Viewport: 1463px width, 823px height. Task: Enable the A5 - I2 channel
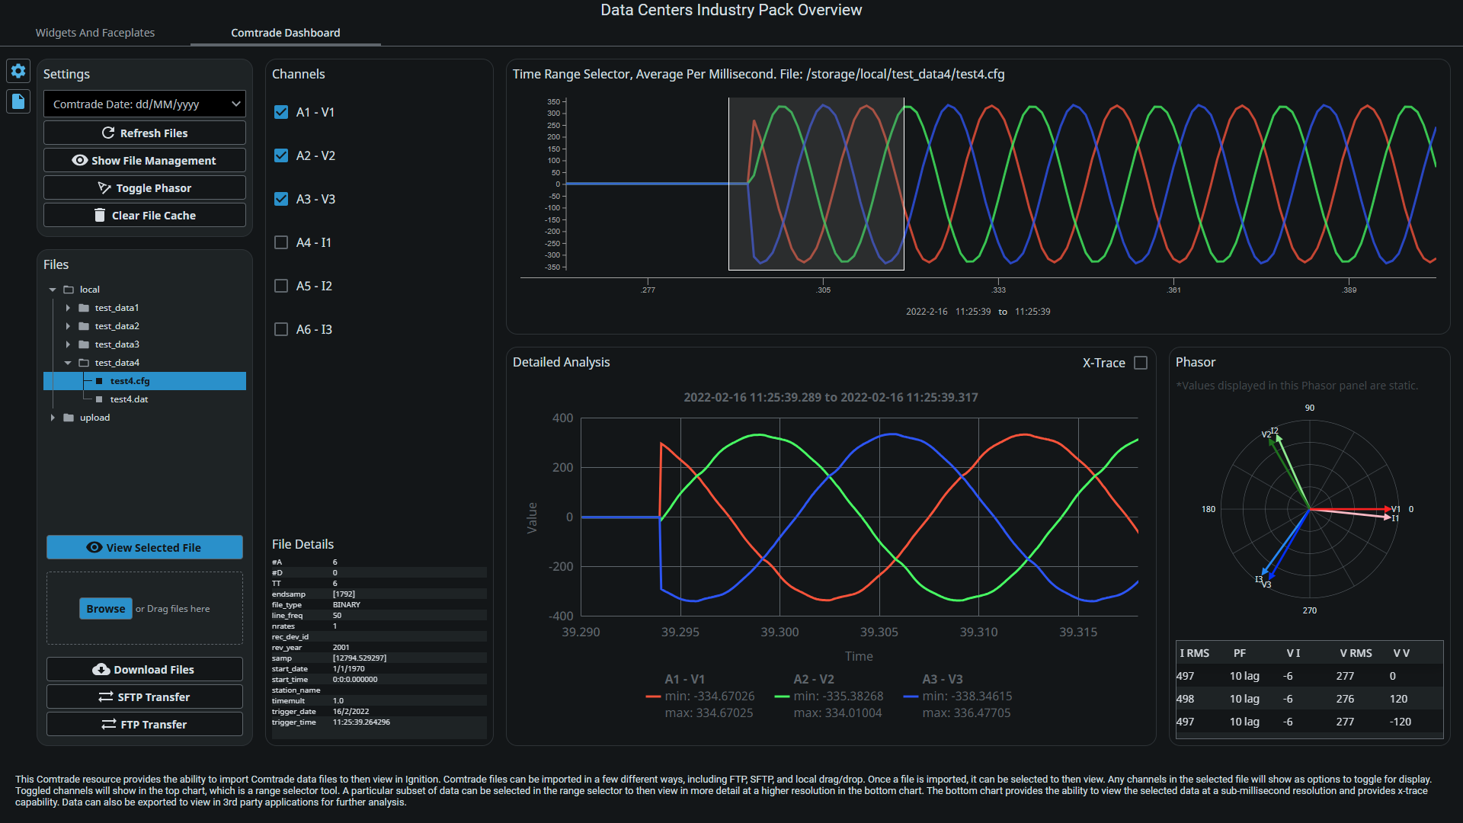pos(281,286)
